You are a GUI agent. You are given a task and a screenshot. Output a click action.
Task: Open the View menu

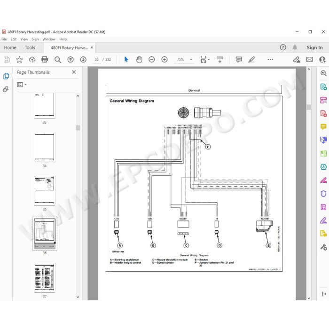pos(24,39)
